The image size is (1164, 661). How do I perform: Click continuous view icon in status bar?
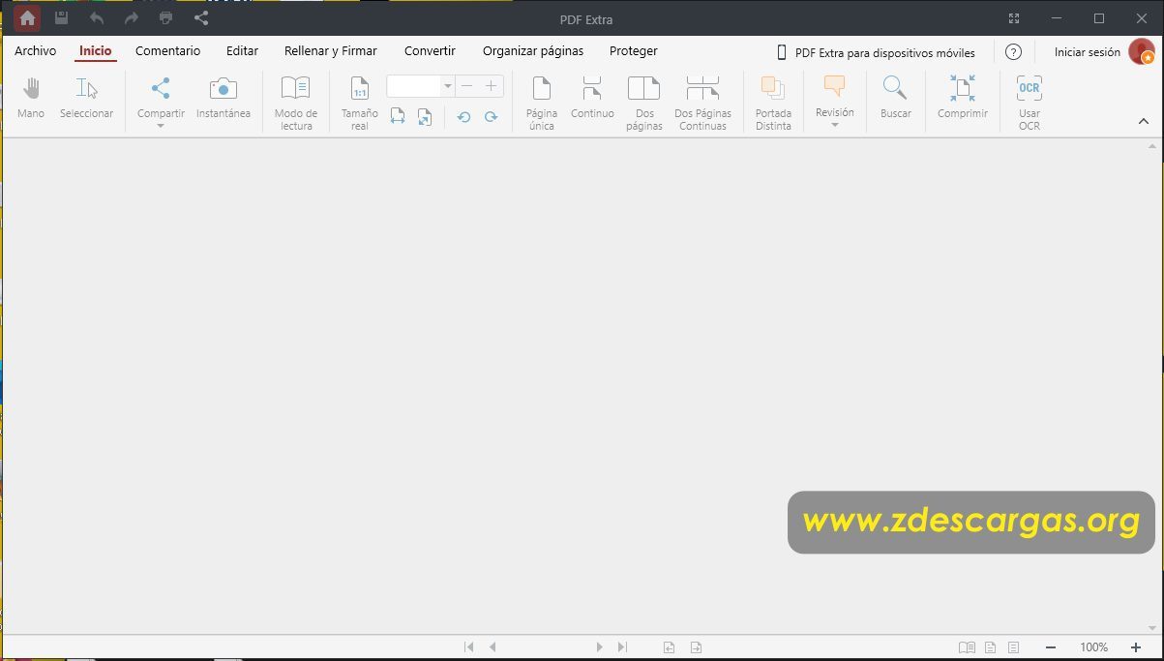[1014, 647]
